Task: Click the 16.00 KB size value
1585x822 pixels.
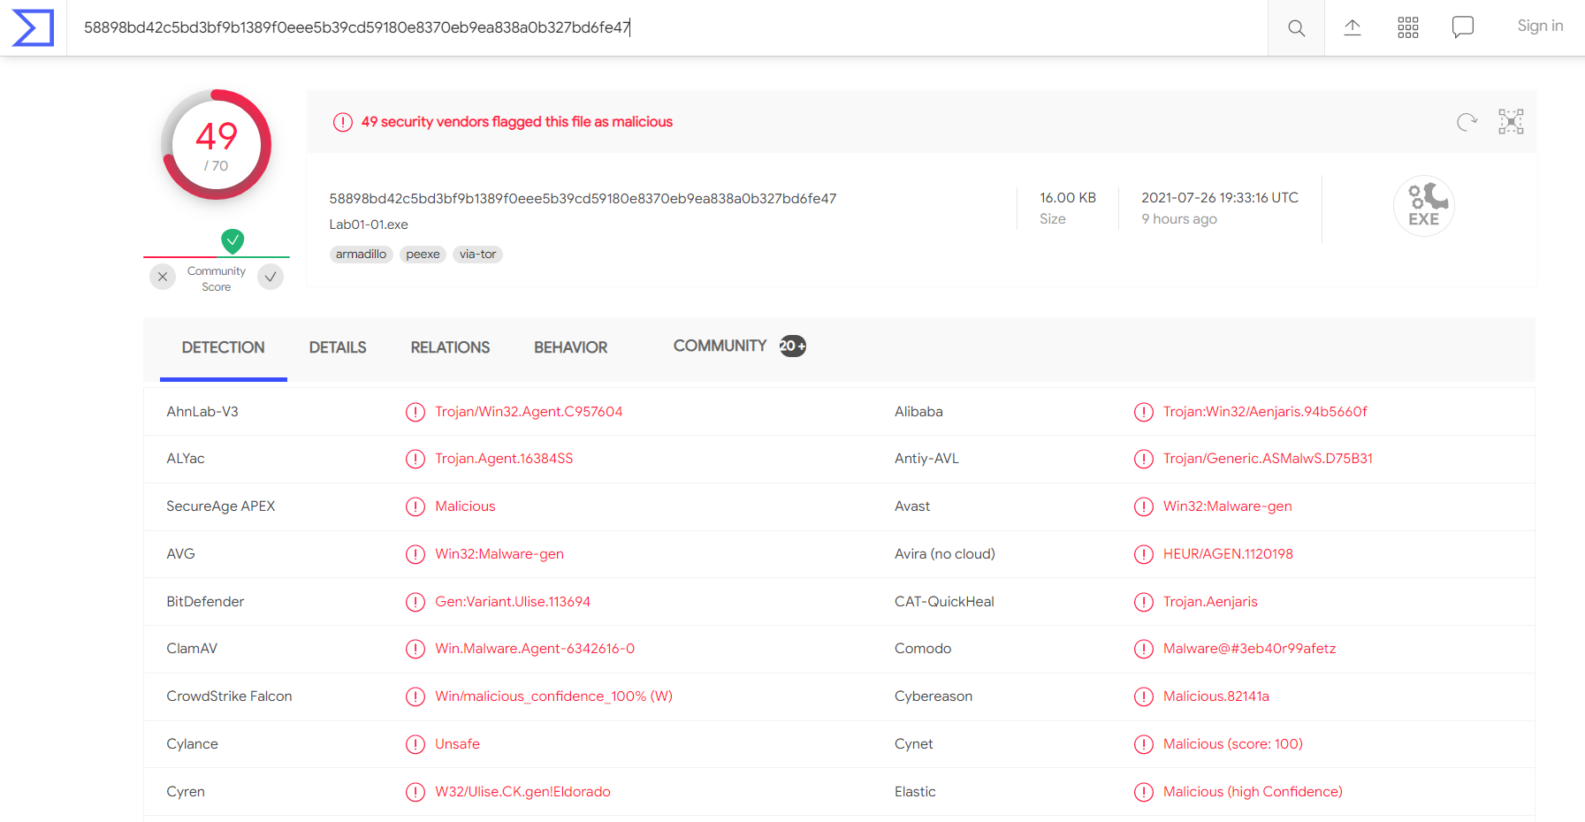Action: (1068, 198)
